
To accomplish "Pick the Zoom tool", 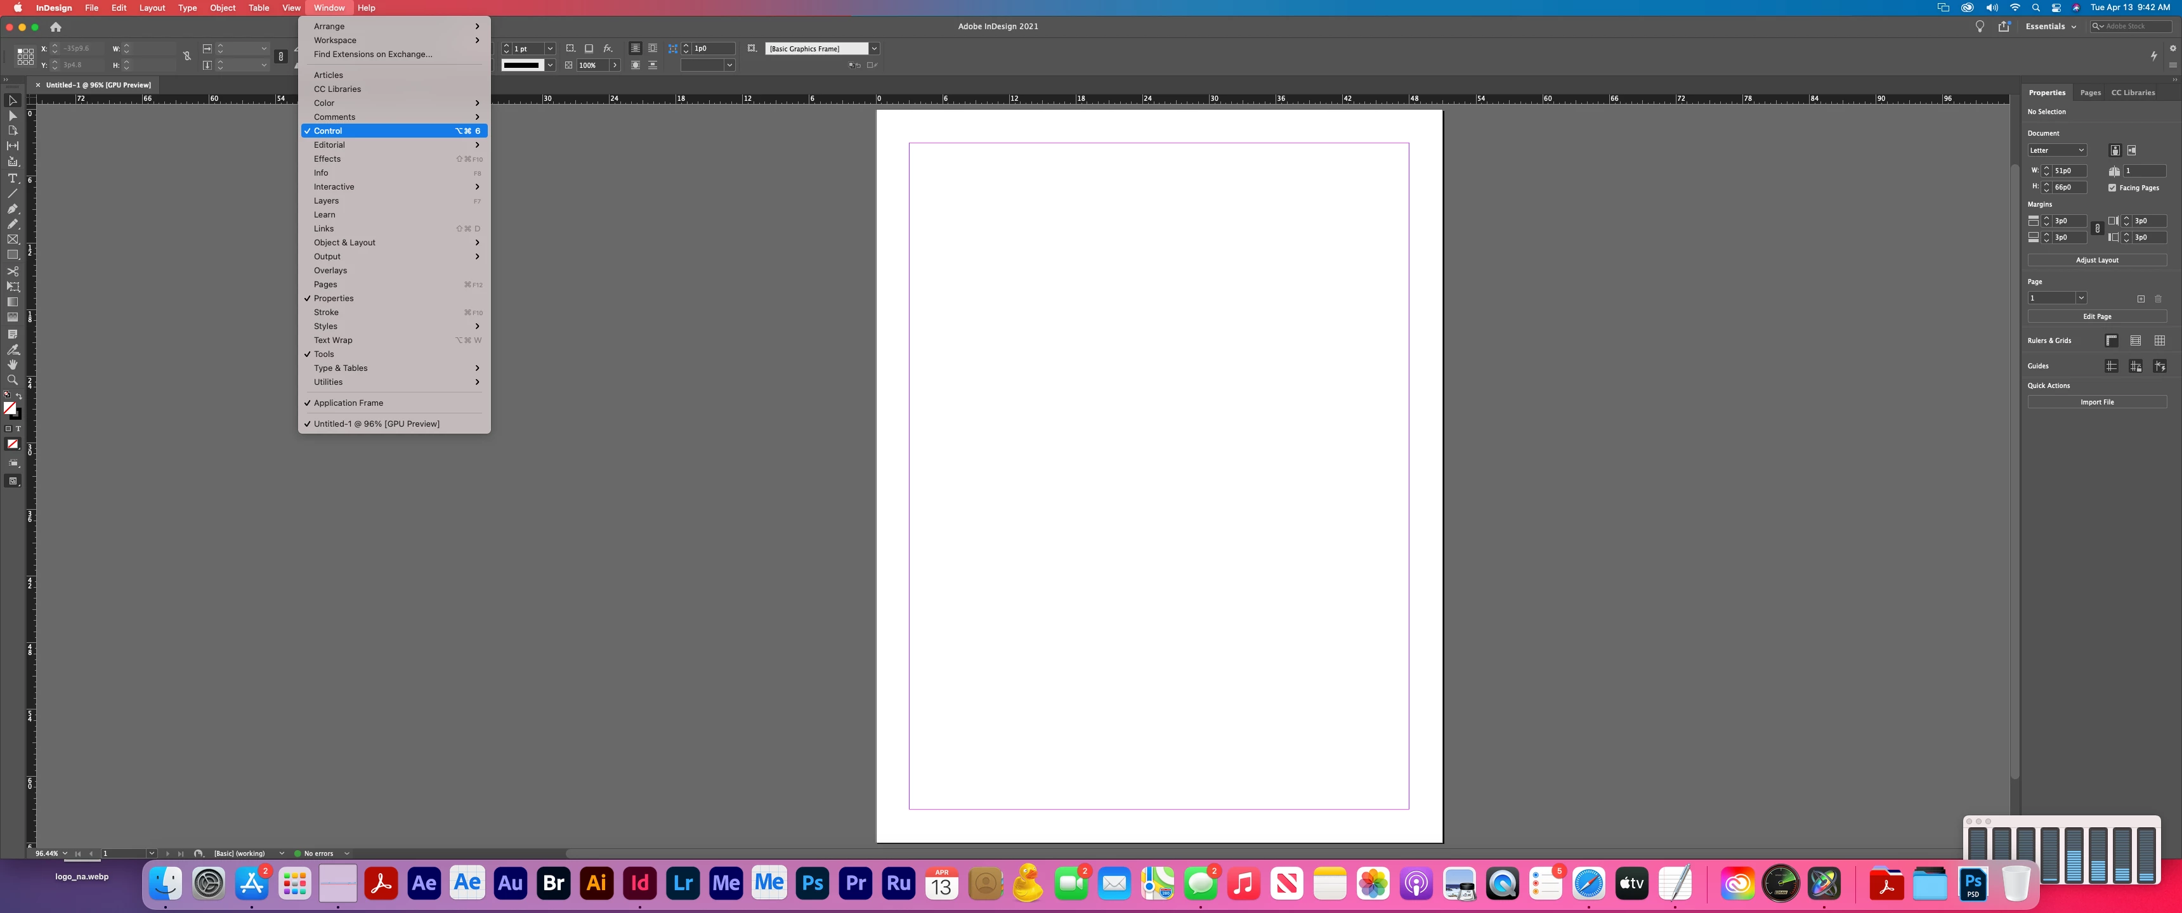I will [13, 379].
